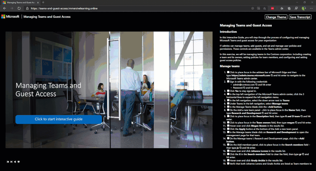This screenshot has height=171, width=316.
Task: Click the browser Forward arrow
Action: click(x=12, y=8)
